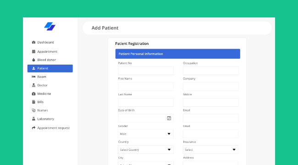
Task: Click the Laboratory flask icon
Action: [33, 119]
